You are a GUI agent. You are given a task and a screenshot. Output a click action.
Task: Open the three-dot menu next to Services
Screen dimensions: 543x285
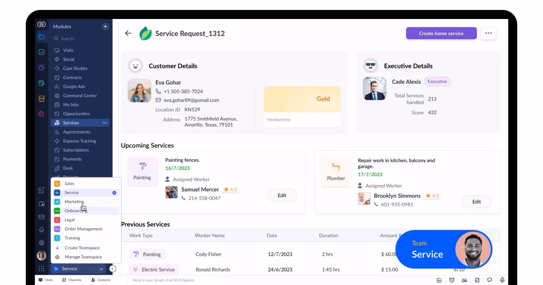[105, 123]
